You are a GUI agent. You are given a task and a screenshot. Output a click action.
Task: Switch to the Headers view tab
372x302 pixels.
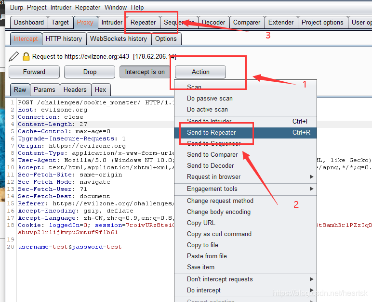[75, 90]
